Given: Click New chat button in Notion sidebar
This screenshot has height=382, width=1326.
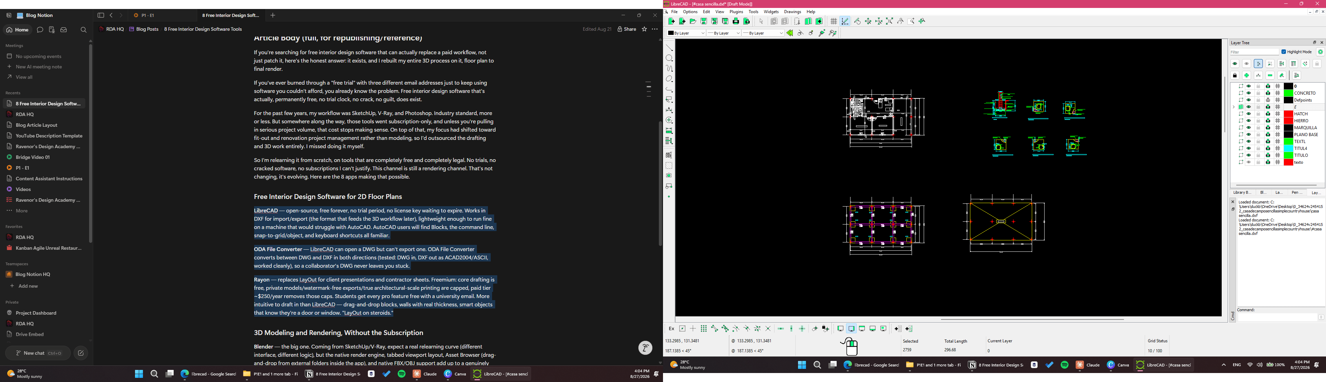Looking at the screenshot, I should 38,353.
